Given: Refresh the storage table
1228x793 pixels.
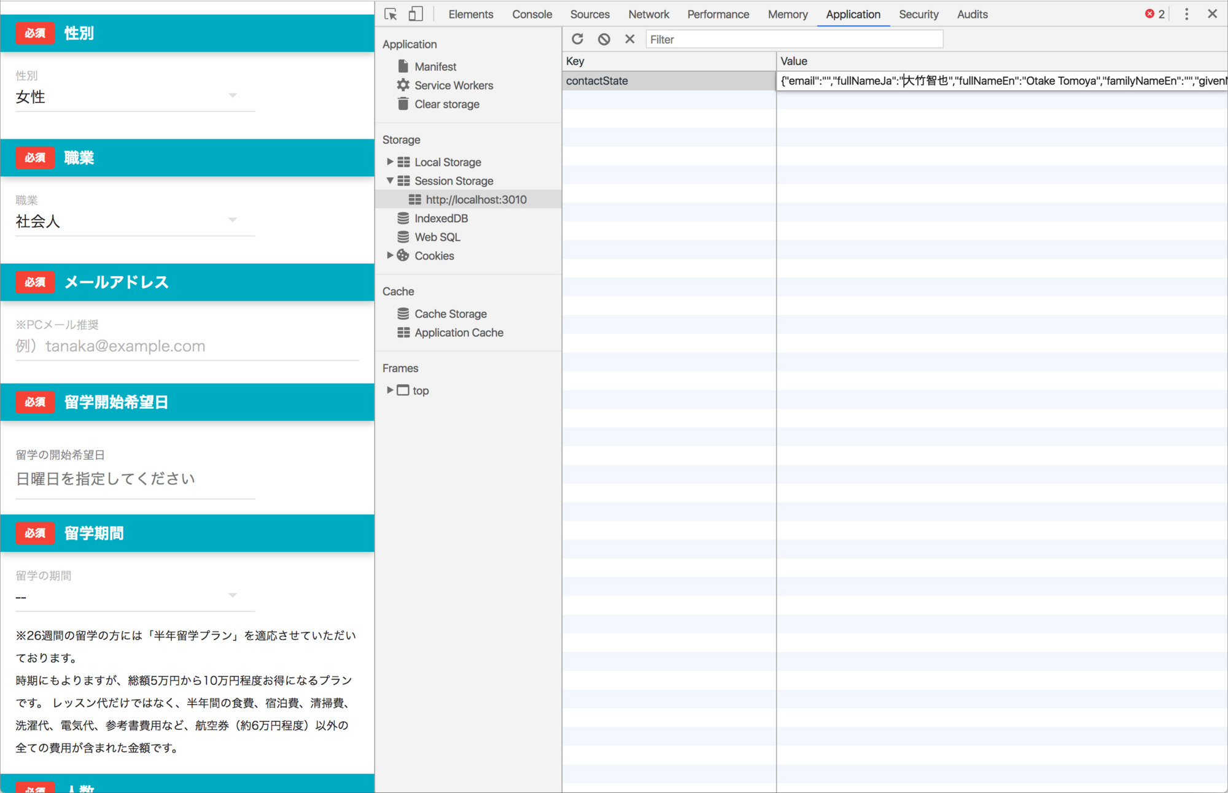Looking at the screenshot, I should pyautogui.click(x=577, y=39).
